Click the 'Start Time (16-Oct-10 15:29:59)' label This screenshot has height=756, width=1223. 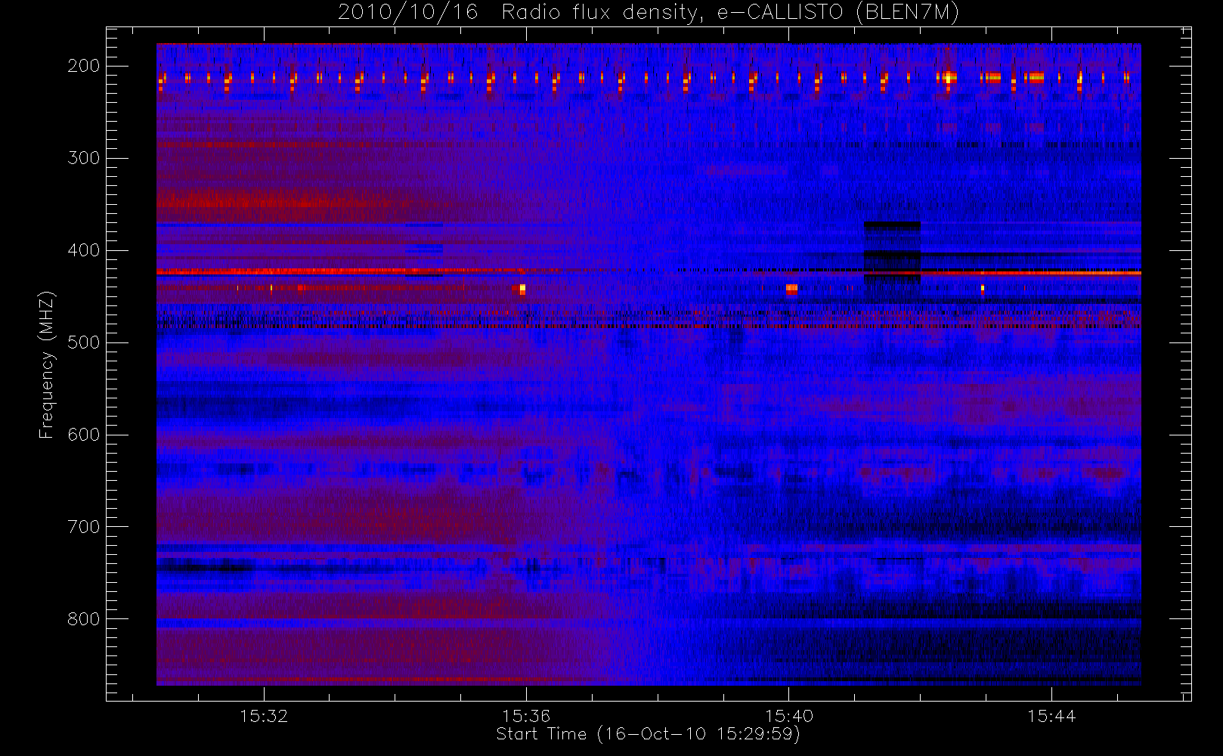point(648,734)
